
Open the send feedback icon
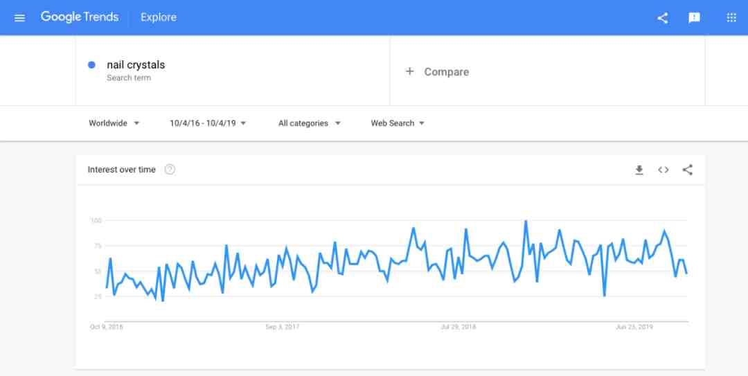[694, 18]
